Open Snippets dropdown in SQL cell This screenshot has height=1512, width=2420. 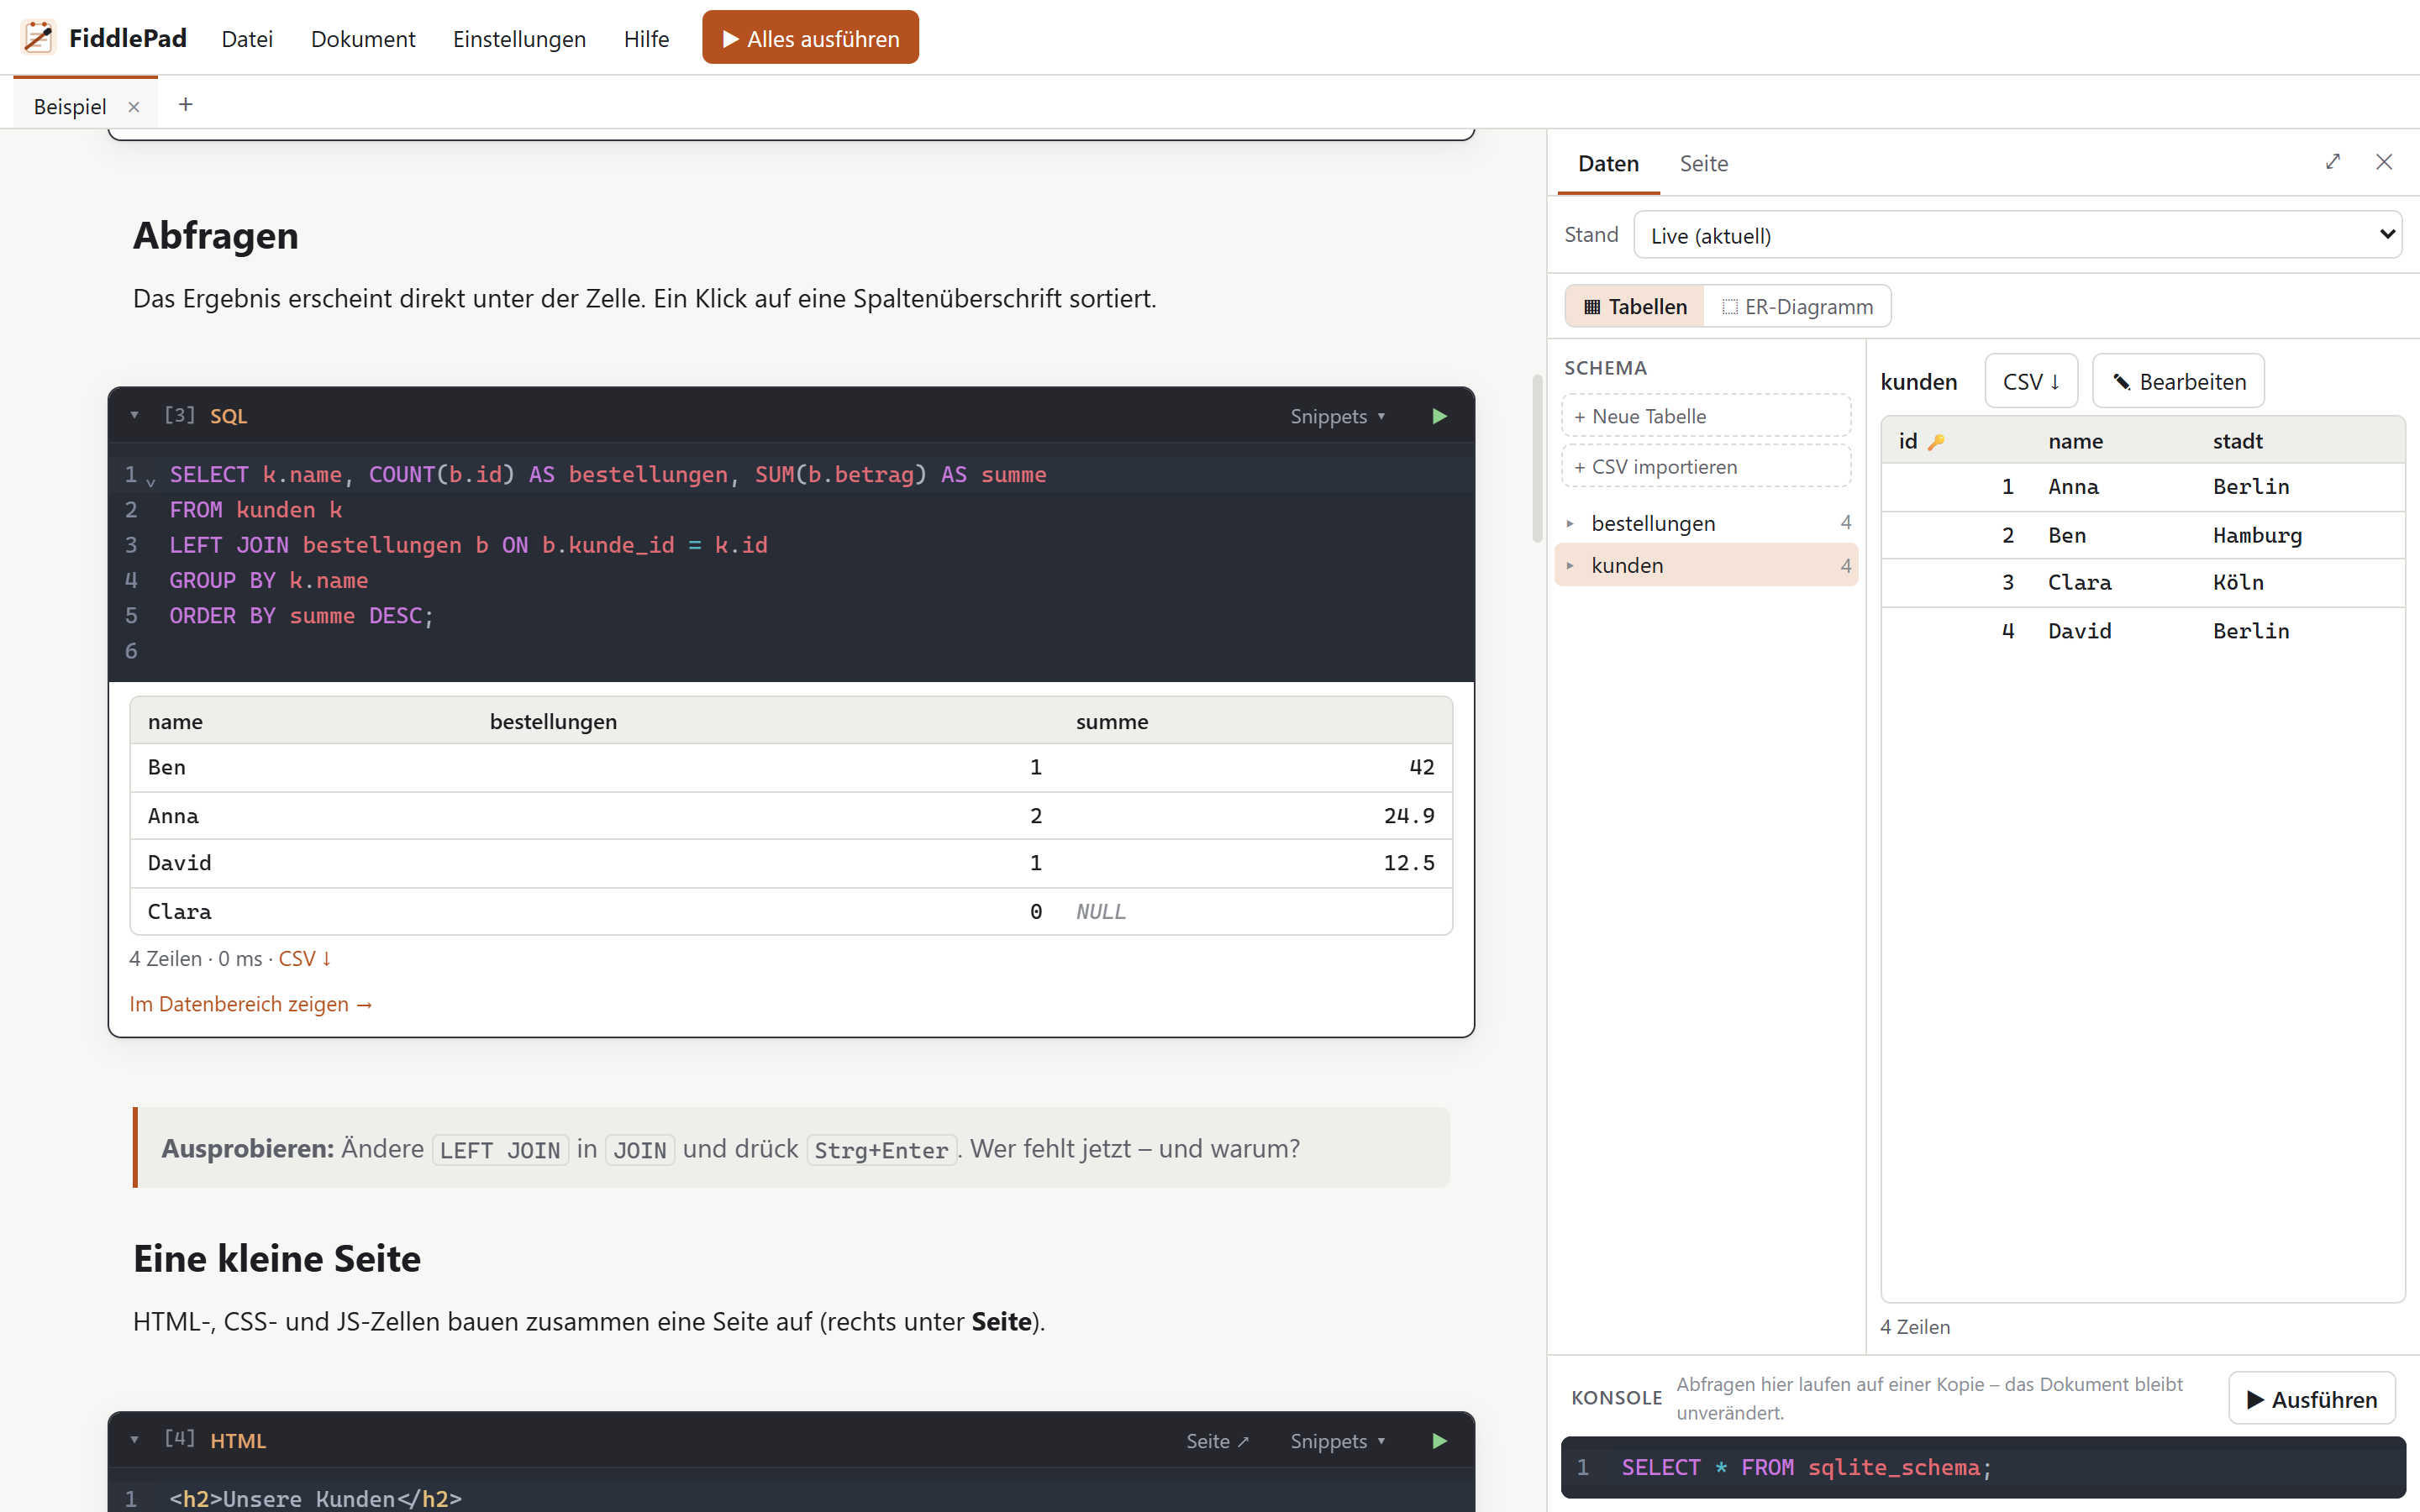(1337, 416)
